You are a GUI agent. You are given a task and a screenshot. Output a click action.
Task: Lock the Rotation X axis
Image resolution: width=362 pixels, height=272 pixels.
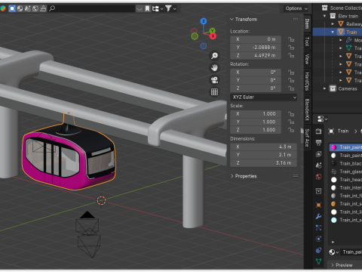coord(291,73)
